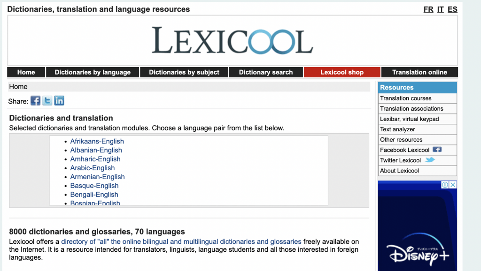The image size is (481, 271).
Task: Click the Lexicool logo banner
Action: point(232,40)
